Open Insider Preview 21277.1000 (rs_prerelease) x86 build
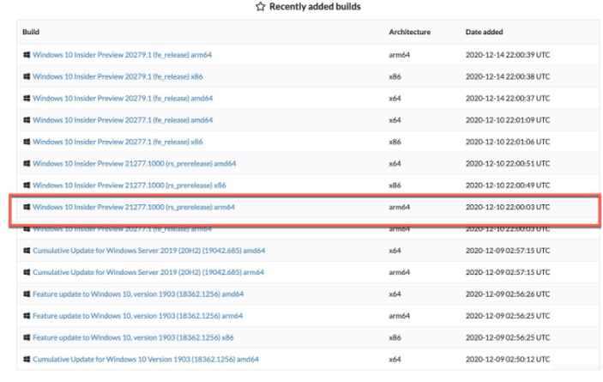Image resolution: width=603 pixels, height=382 pixels. (130, 185)
